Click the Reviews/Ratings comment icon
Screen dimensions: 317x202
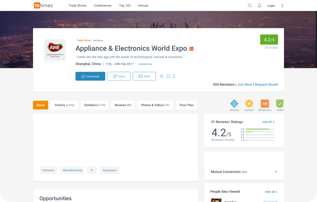[213, 122]
